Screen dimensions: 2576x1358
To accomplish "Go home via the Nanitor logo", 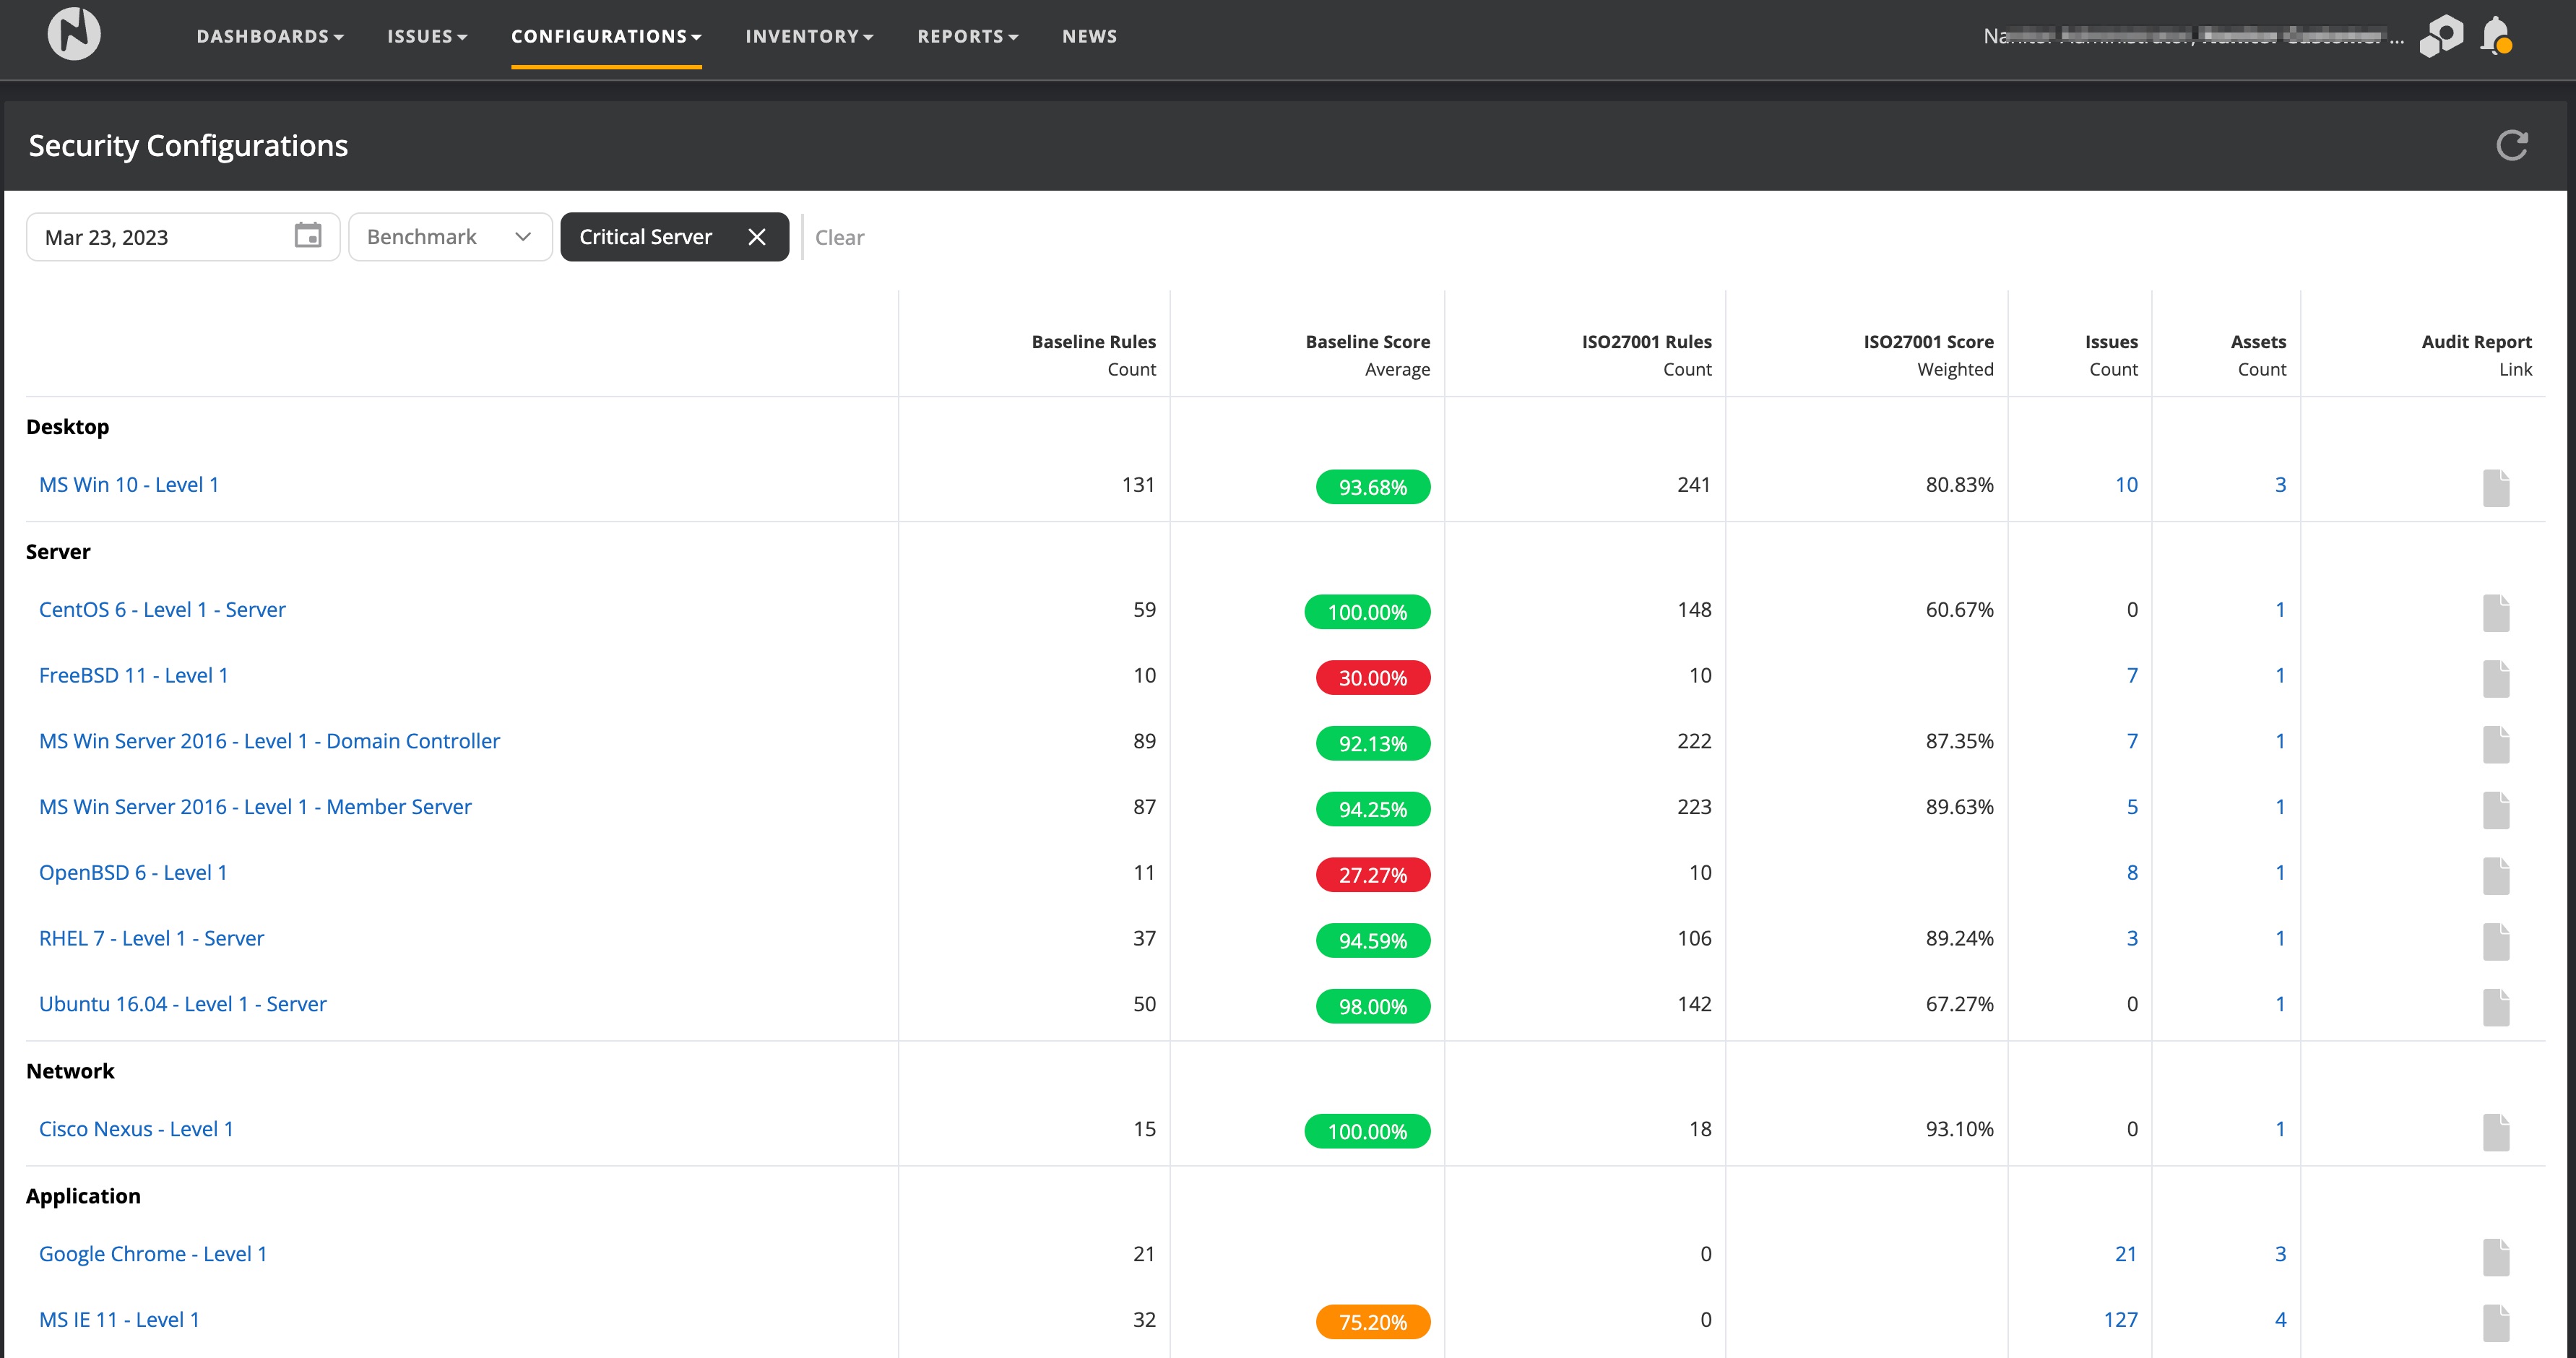I will tap(74, 34).
